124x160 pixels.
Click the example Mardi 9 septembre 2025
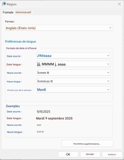tap(54, 118)
